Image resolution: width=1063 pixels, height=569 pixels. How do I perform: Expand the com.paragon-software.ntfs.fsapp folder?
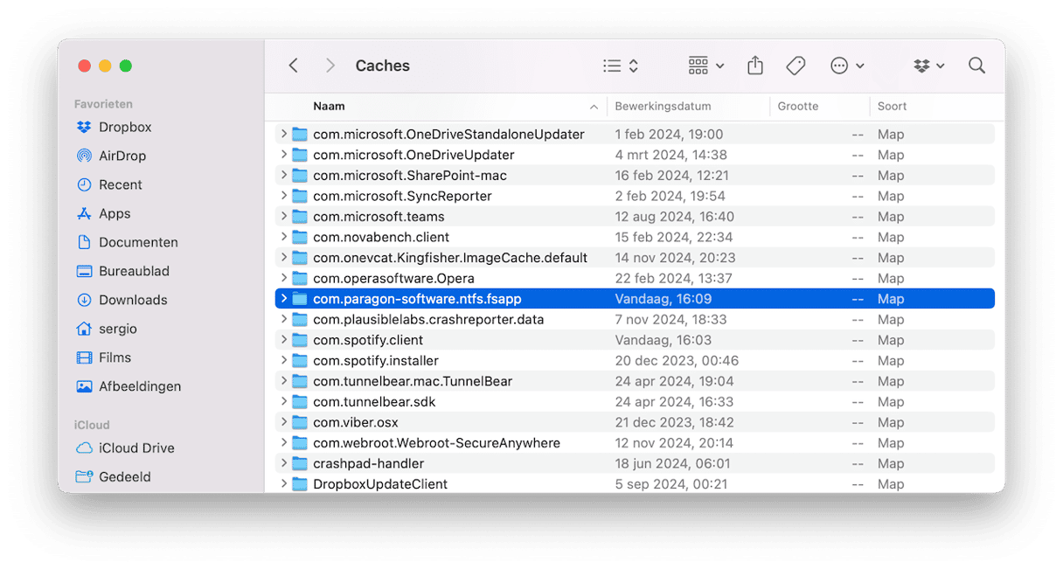click(x=283, y=299)
